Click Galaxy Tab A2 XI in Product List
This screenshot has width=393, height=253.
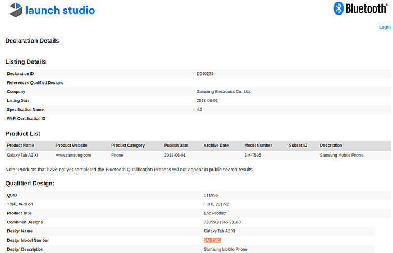(x=22, y=155)
